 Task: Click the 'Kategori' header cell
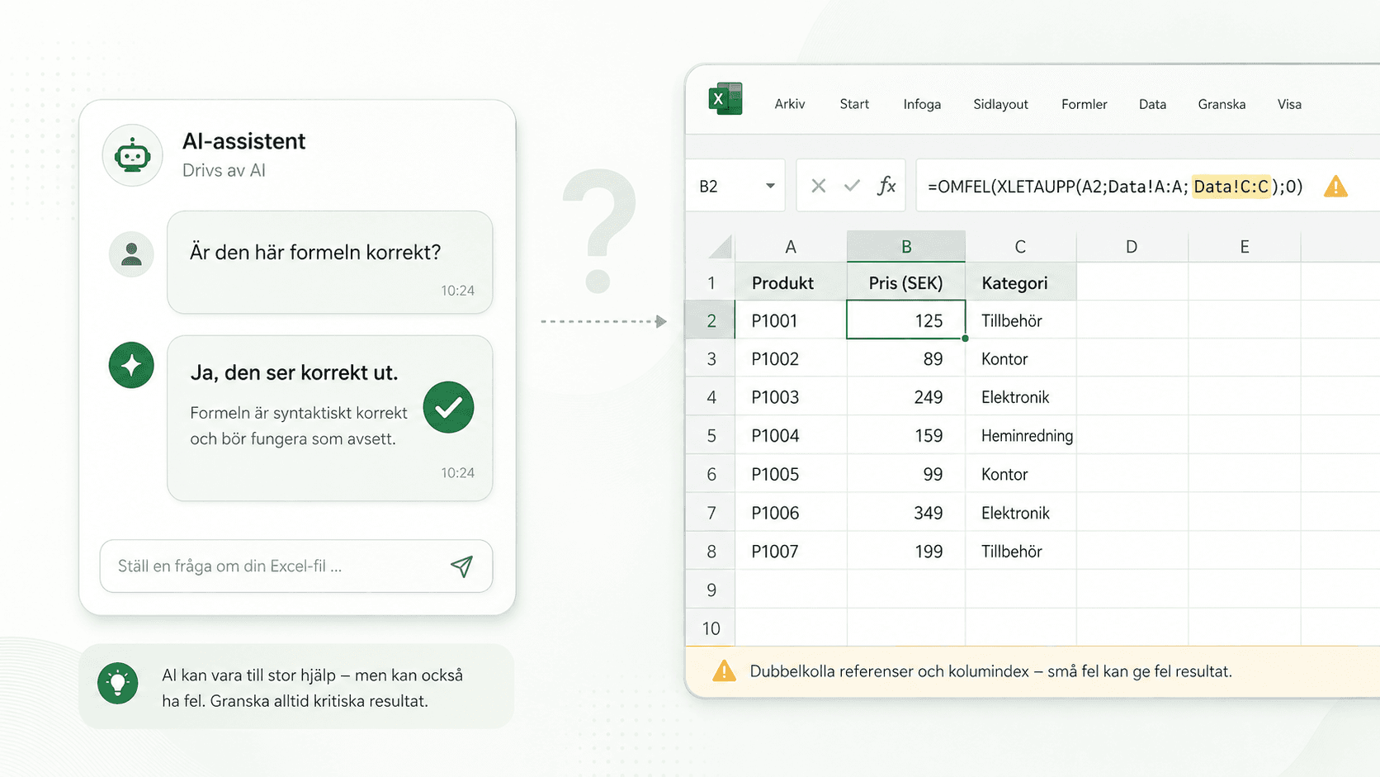point(1020,283)
